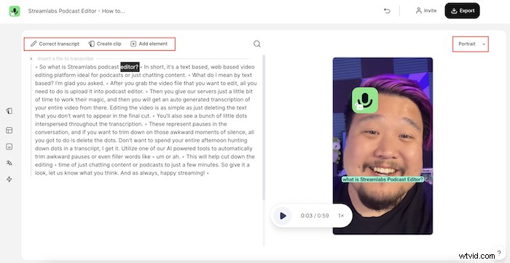Select the caption "what is Streamlabs Podcast Editor?"
510x263 pixels.
click(382, 179)
